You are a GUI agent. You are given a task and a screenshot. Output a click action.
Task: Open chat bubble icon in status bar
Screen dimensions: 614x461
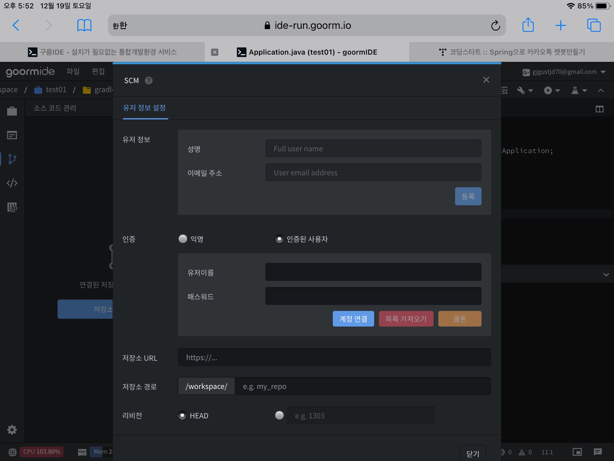(598, 452)
